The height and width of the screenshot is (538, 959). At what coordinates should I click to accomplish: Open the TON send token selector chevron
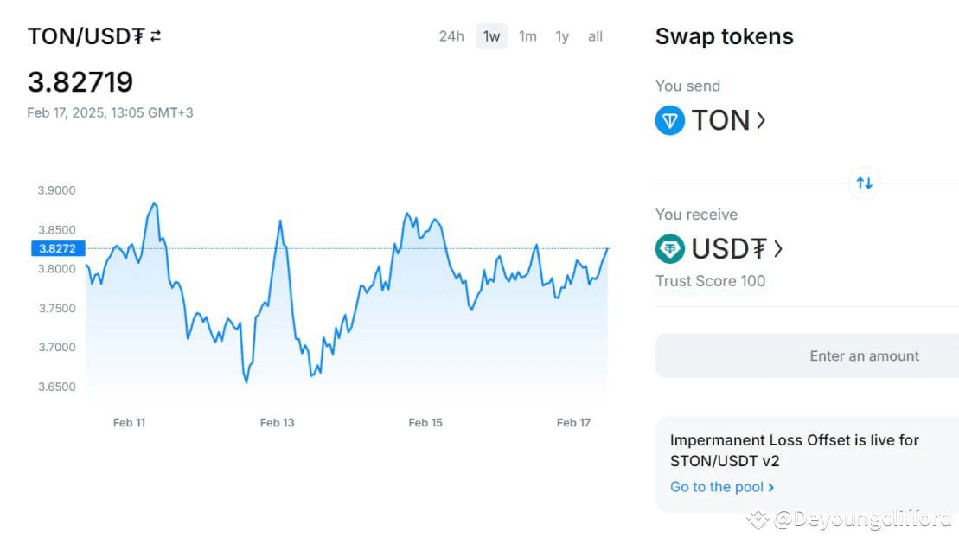click(x=761, y=120)
